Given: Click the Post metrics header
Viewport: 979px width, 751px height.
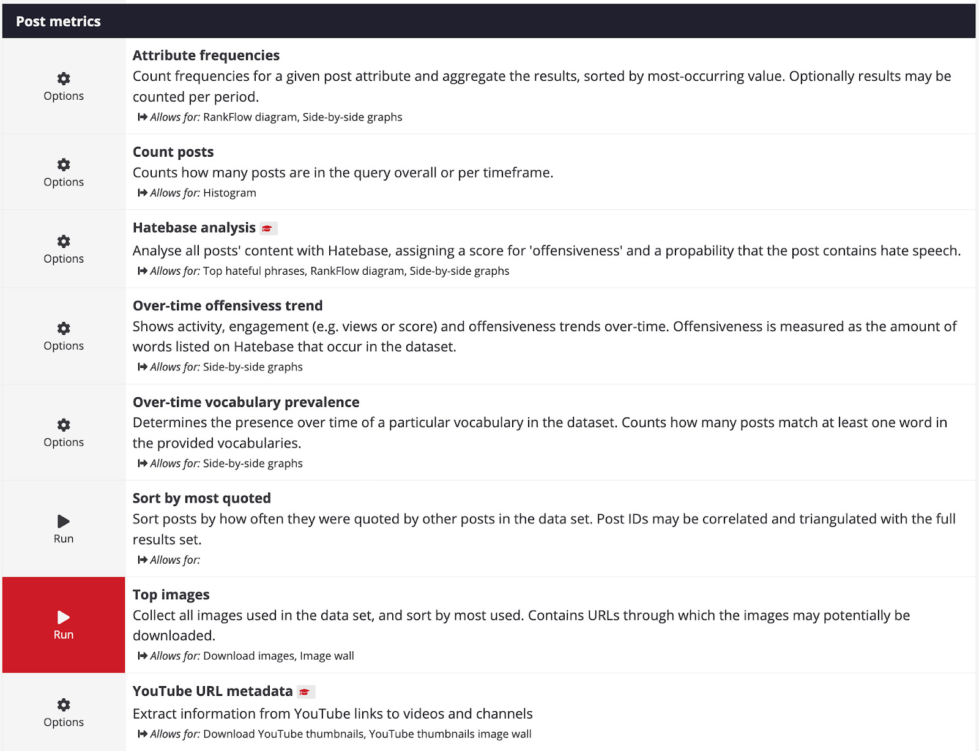Looking at the screenshot, I should 58,21.
